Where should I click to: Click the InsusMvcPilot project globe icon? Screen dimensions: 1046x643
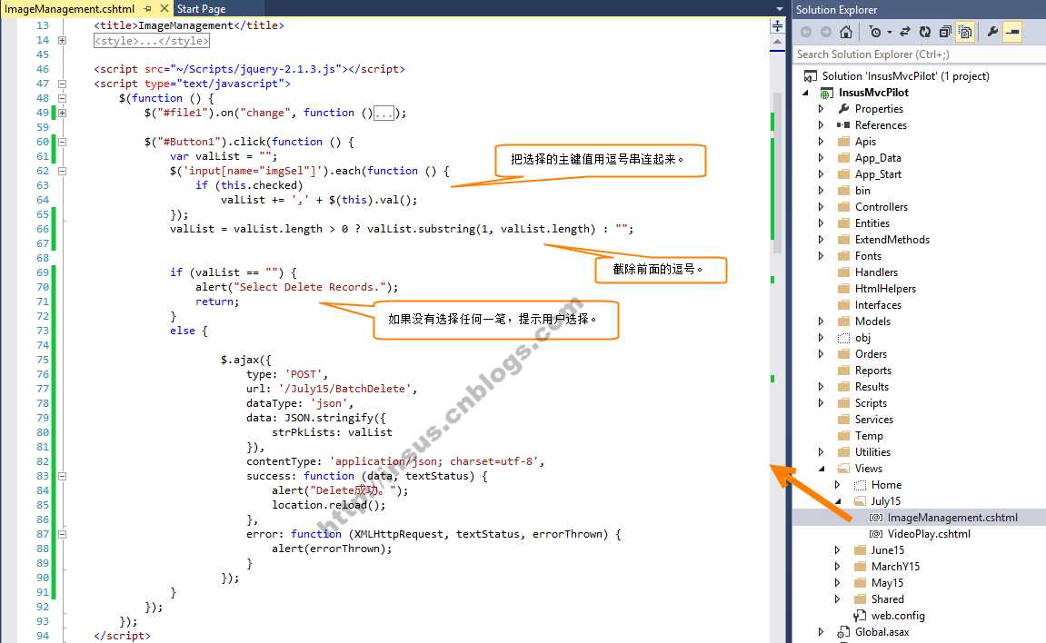826,93
